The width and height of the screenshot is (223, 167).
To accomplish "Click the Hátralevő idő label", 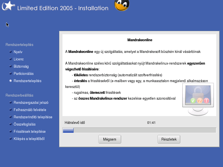I will coord(75,122).
